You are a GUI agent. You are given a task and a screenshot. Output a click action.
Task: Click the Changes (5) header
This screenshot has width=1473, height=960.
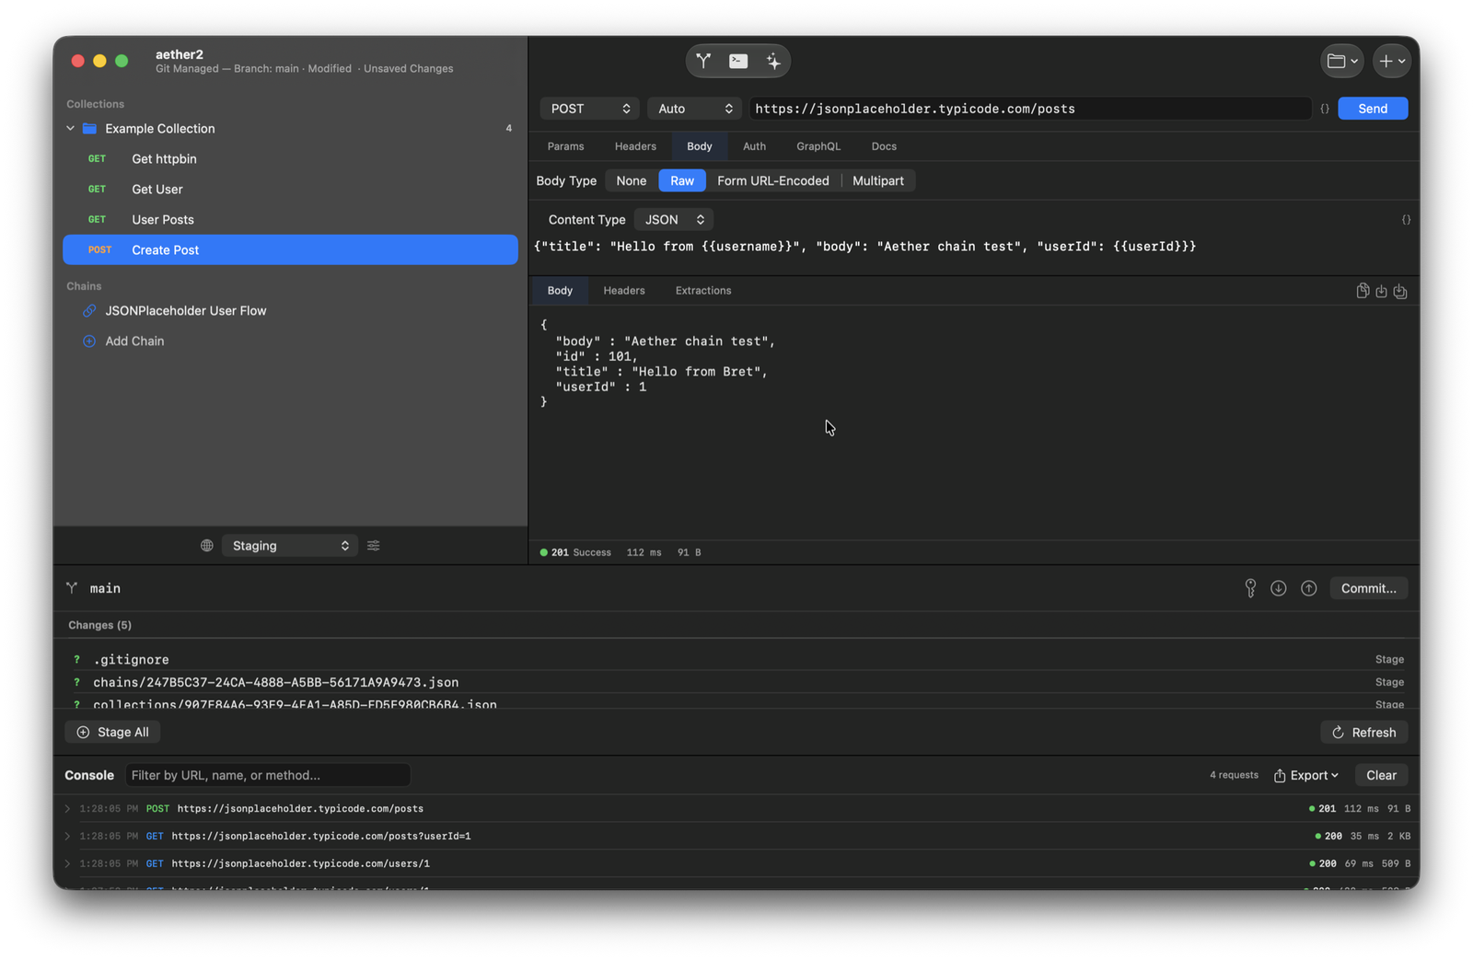(x=99, y=626)
